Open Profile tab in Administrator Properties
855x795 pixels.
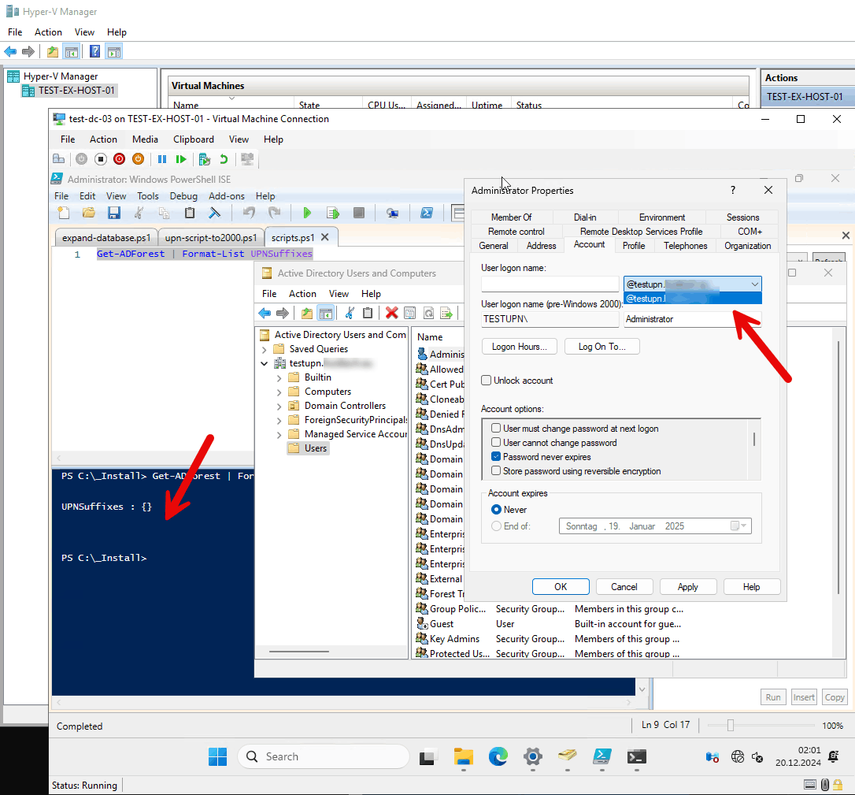pyautogui.click(x=634, y=246)
